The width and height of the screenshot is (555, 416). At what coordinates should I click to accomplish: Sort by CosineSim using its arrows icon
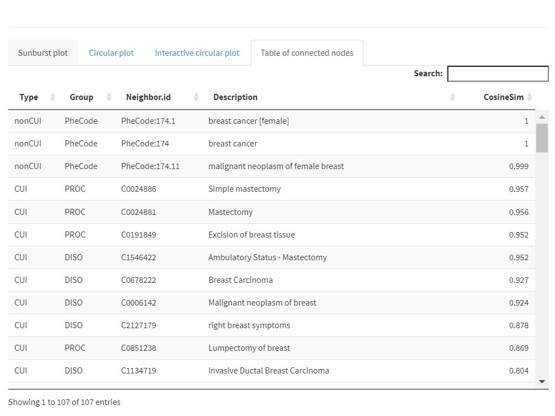530,97
